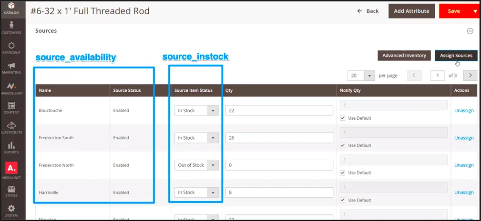Open the Save button dropdown arrow
The height and width of the screenshot is (221, 481).
[x=474, y=11]
